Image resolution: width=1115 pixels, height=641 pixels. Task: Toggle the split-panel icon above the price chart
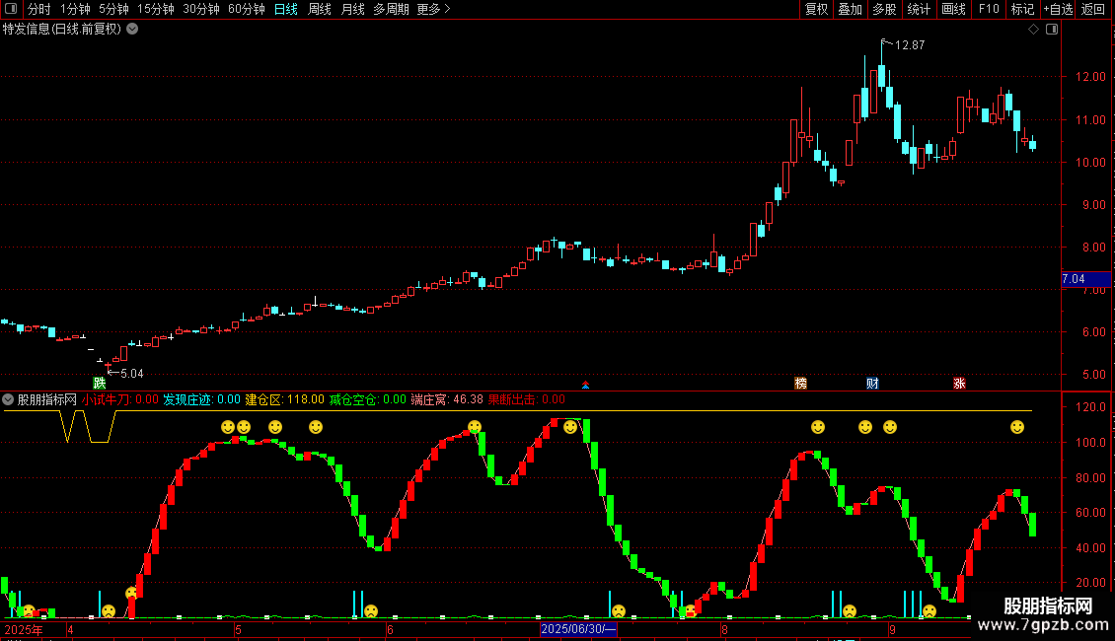coord(1052,30)
